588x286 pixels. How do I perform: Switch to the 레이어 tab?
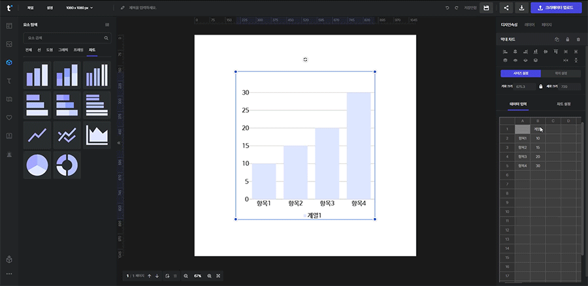(529, 24)
